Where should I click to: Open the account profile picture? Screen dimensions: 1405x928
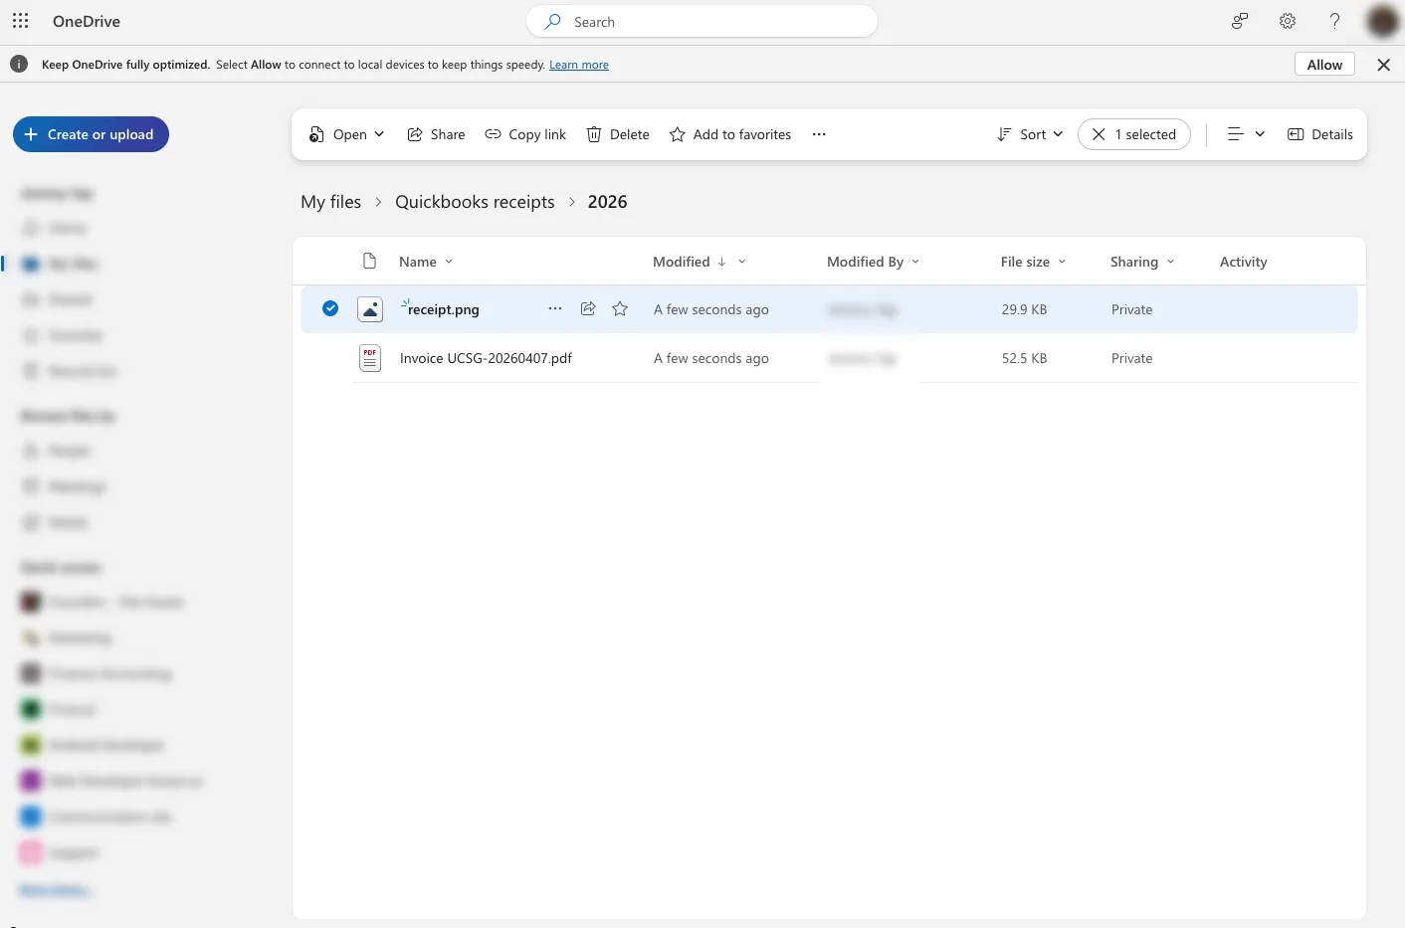(1383, 21)
